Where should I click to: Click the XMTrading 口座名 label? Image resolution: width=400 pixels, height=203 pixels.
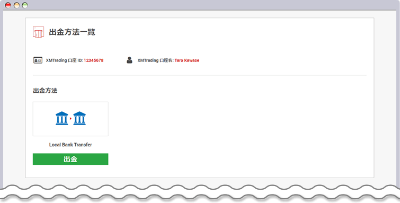[x=156, y=60]
